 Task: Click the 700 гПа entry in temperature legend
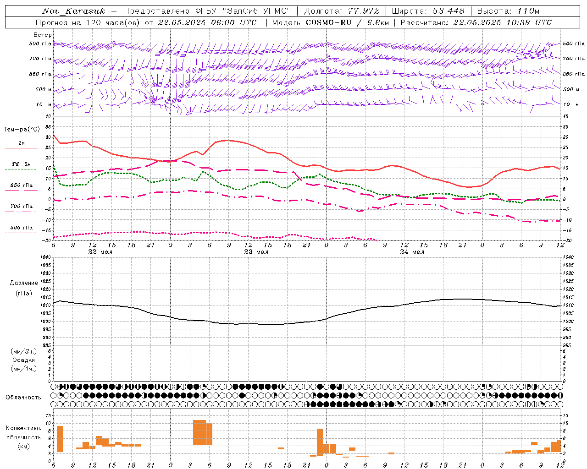22,207
